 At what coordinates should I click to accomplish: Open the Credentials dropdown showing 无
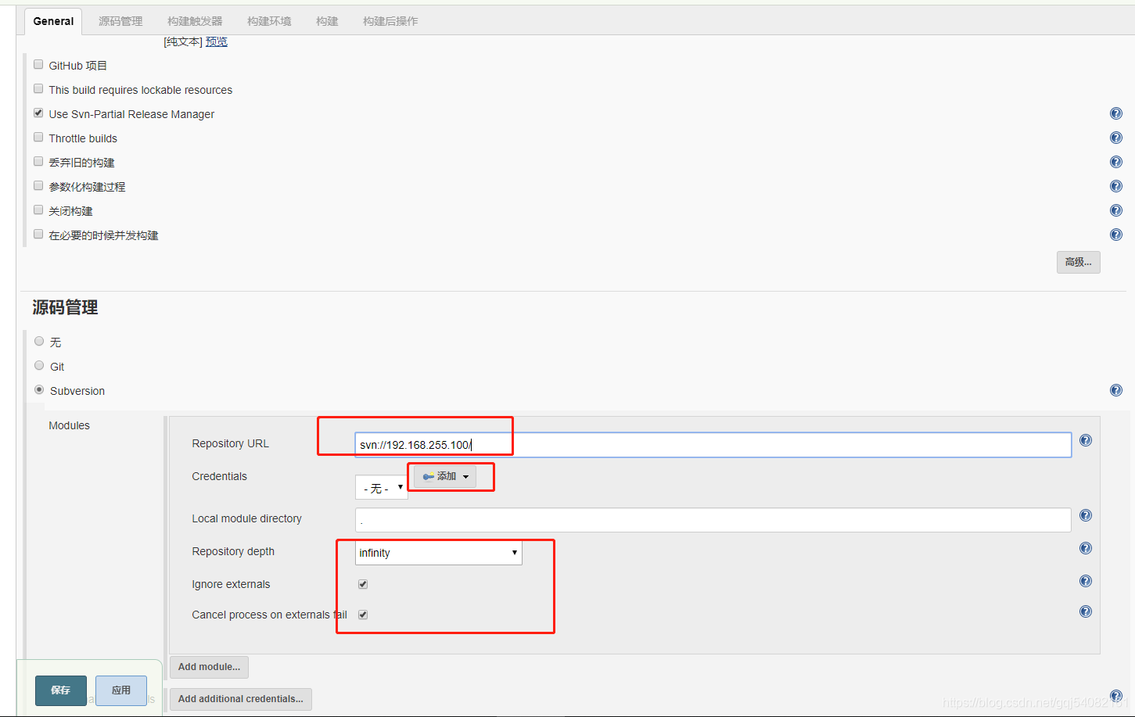click(382, 488)
